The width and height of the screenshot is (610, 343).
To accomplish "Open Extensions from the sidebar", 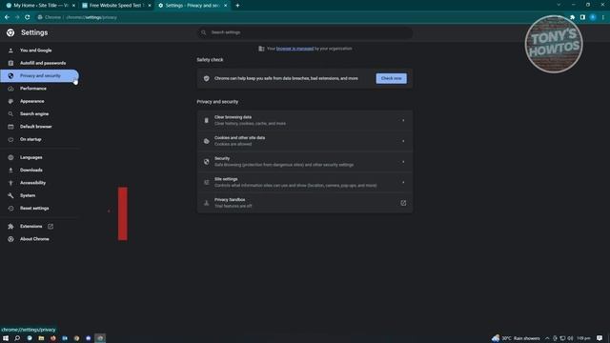I will click(x=31, y=227).
